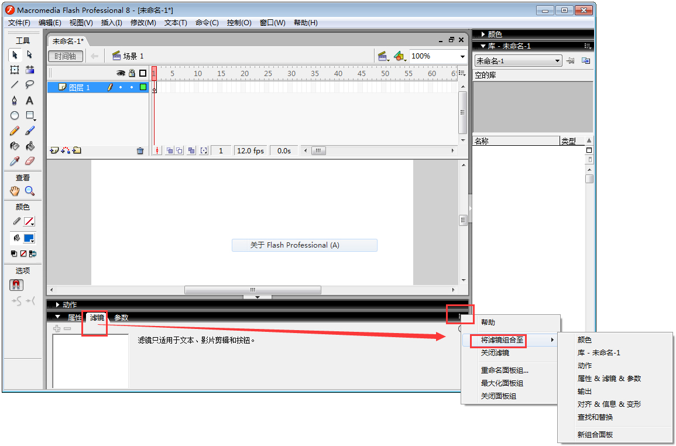Open the timeline frame view options menu
This screenshot has width=676, height=446.
coord(462,73)
